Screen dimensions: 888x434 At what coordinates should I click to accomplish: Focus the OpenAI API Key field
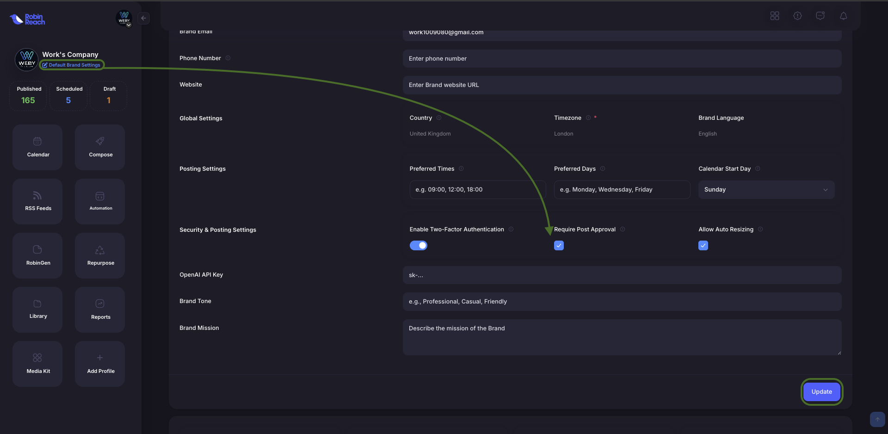[x=622, y=275]
